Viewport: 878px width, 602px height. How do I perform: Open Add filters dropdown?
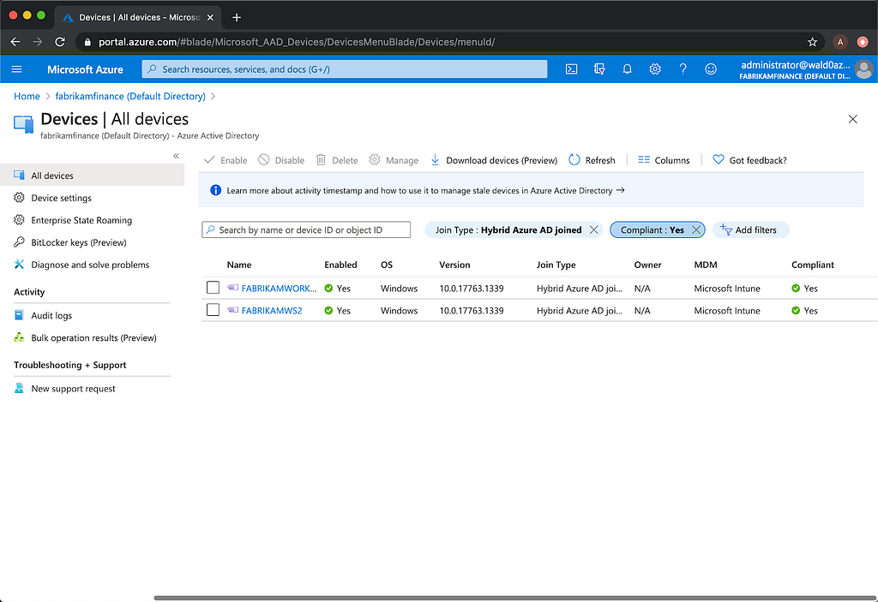point(750,230)
